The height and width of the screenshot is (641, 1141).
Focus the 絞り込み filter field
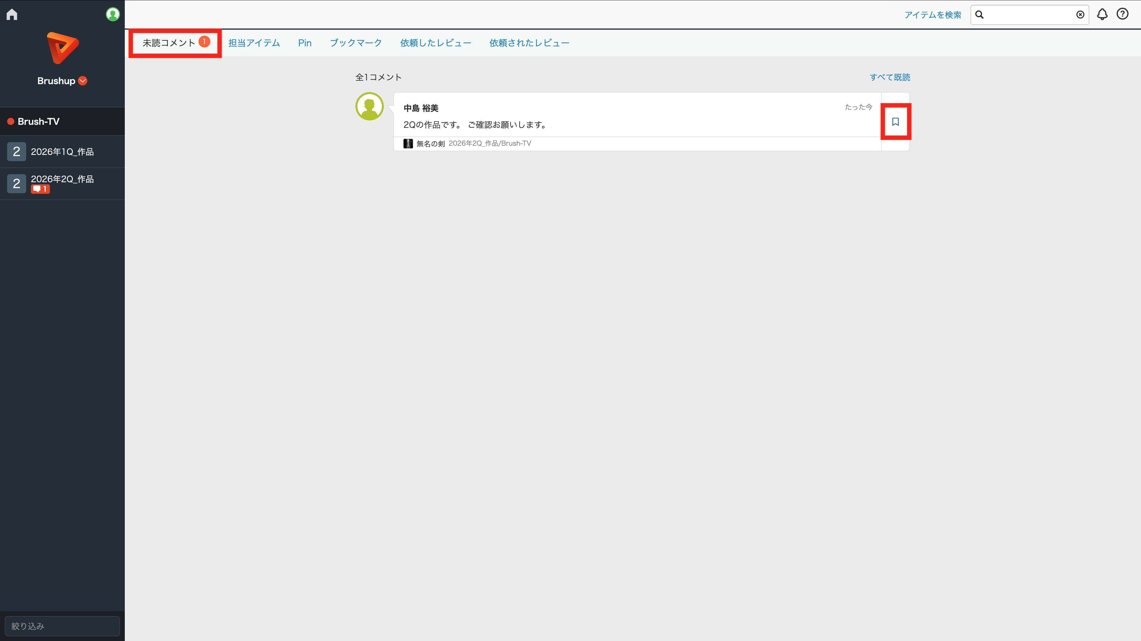[62, 626]
